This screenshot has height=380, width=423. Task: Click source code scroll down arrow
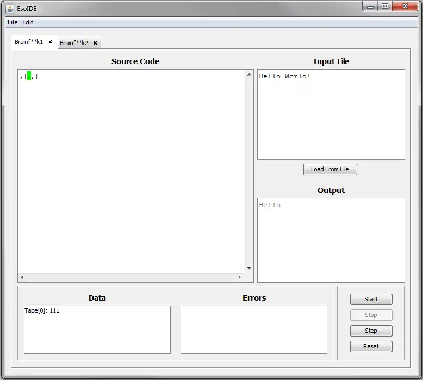click(249, 269)
